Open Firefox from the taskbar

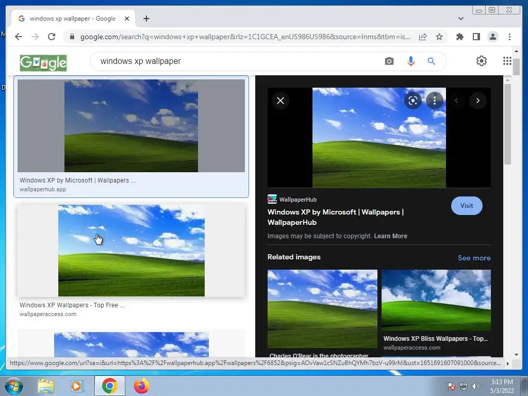pyautogui.click(x=141, y=386)
